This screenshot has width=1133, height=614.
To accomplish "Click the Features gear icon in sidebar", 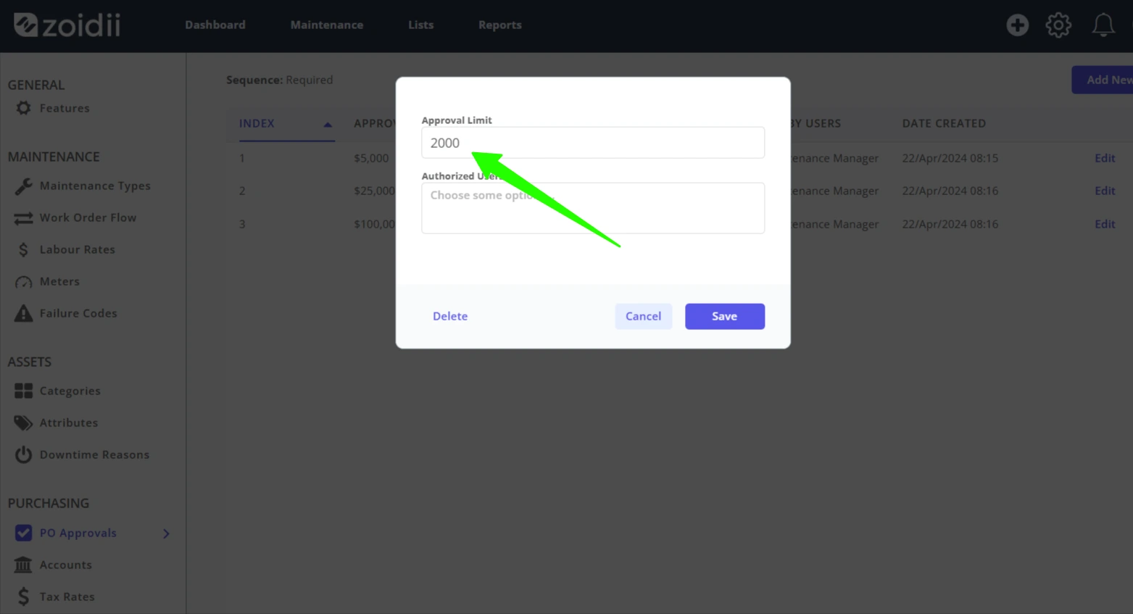I will click(x=23, y=108).
